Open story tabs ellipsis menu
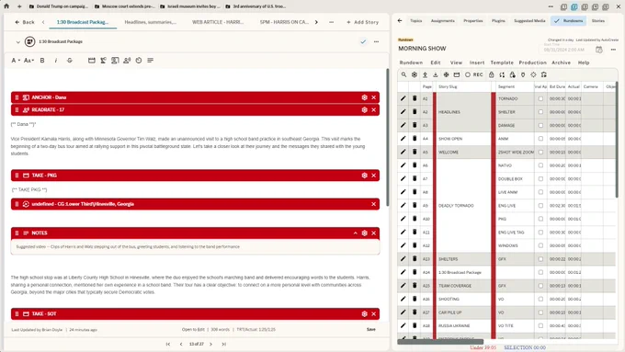This screenshot has height=352, width=625. coord(331,22)
